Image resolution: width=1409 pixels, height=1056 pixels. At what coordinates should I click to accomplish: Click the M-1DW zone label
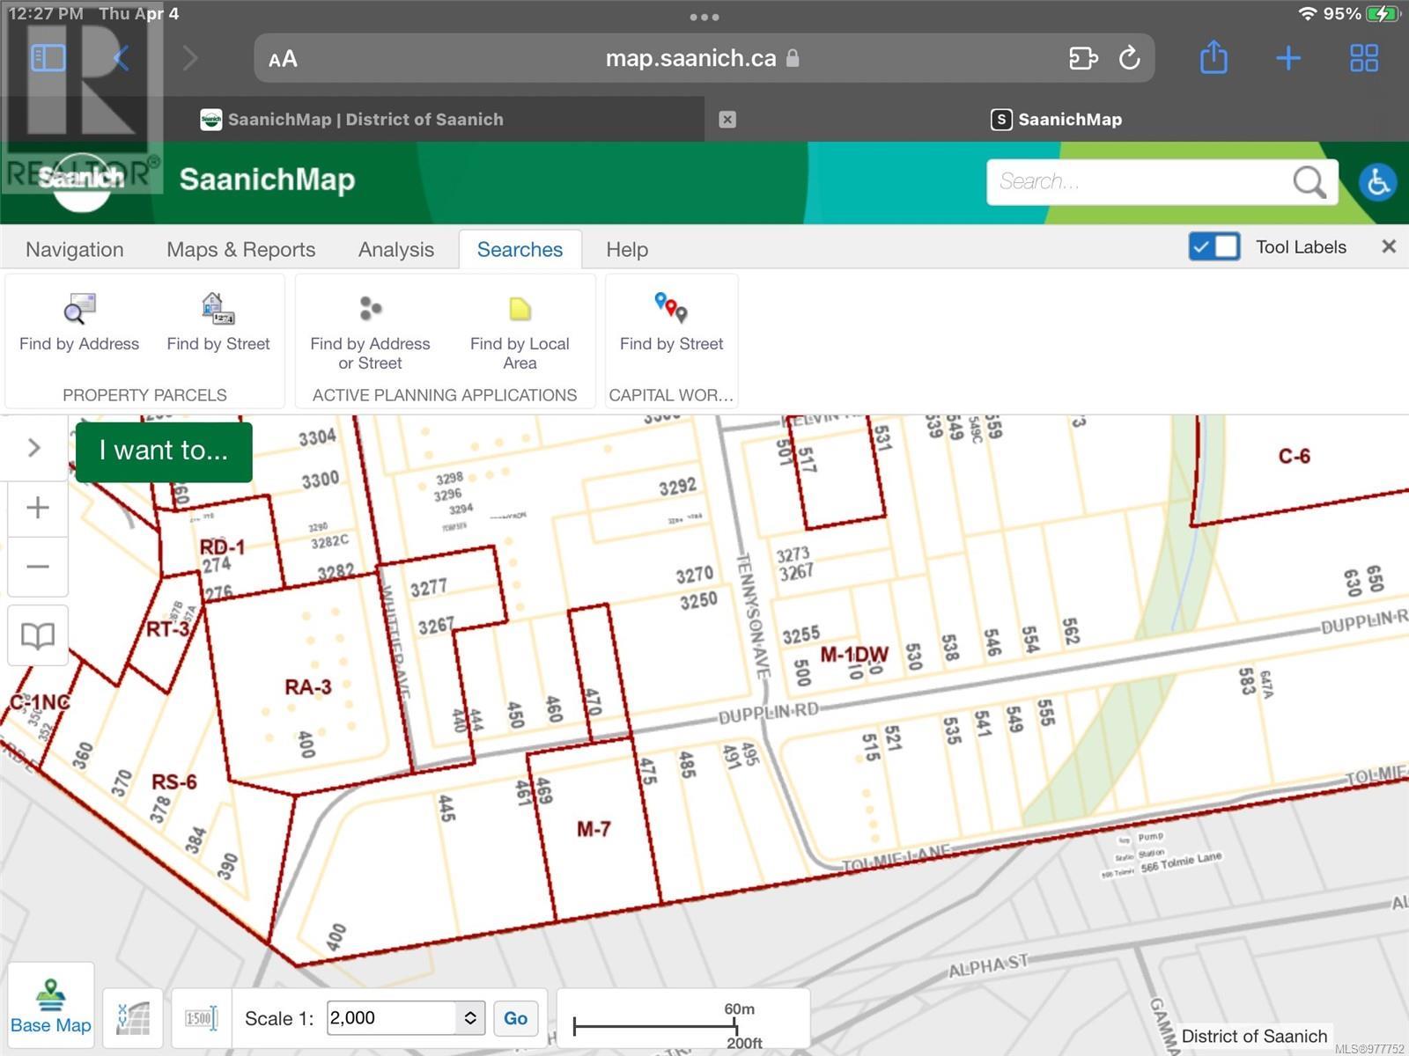pyautogui.click(x=854, y=655)
